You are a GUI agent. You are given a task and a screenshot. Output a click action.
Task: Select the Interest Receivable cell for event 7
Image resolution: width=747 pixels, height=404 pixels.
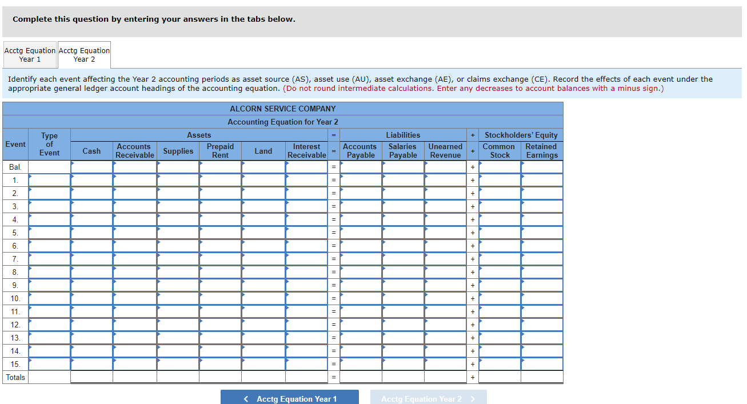tap(307, 259)
